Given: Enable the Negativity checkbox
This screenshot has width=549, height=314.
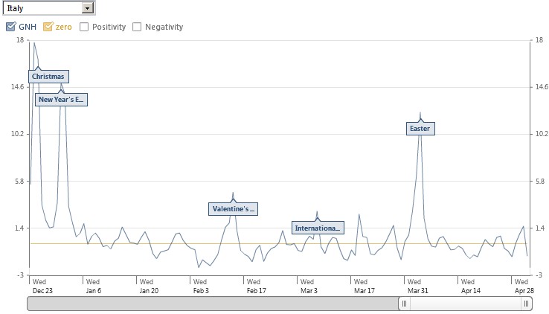Looking at the screenshot, I should click(137, 27).
